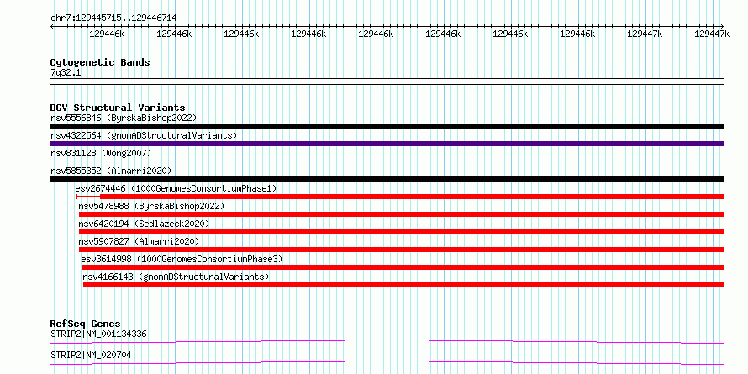
Task: Select the red bar for nsv5478988
Action: pyautogui.click(x=402, y=214)
